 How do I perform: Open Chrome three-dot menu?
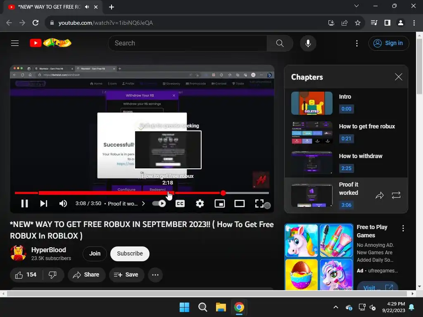coord(414,23)
